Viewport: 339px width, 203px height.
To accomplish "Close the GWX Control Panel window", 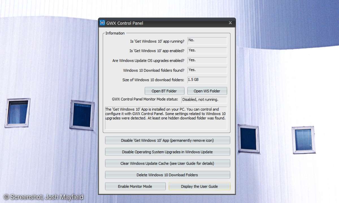I will (x=230, y=23).
